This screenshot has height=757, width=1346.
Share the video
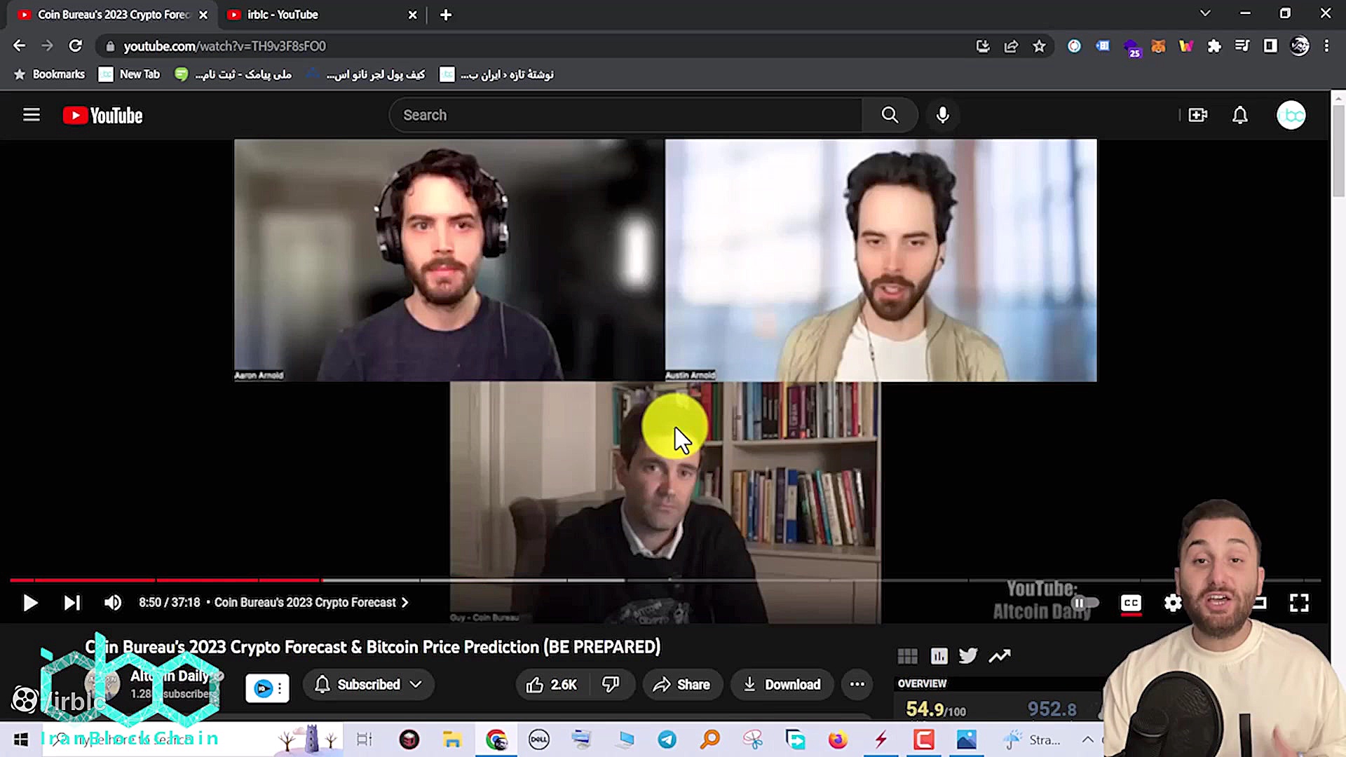pyautogui.click(x=681, y=685)
